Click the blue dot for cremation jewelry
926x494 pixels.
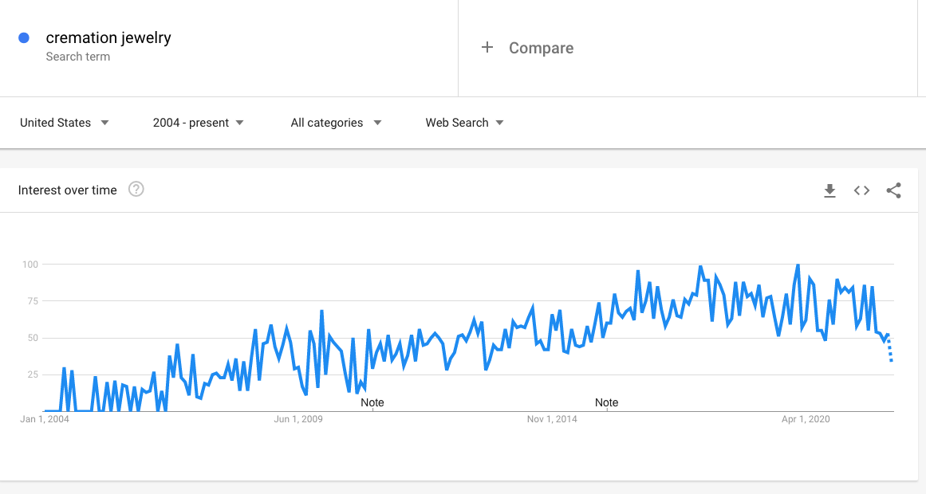click(x=24, y=37)
